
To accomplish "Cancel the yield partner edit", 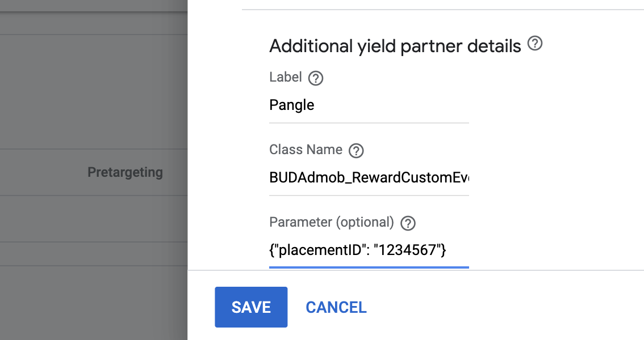I will point(336,307).
